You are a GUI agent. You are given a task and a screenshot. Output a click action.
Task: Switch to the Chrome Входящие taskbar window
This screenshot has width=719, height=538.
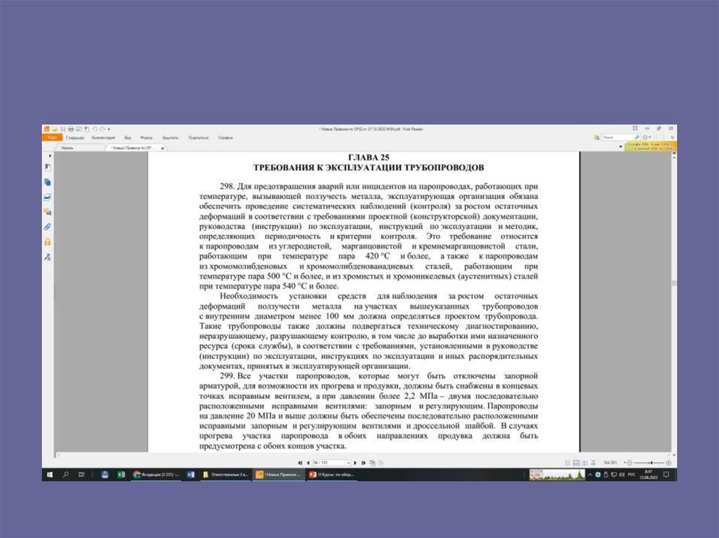click(x=155, y=475)
